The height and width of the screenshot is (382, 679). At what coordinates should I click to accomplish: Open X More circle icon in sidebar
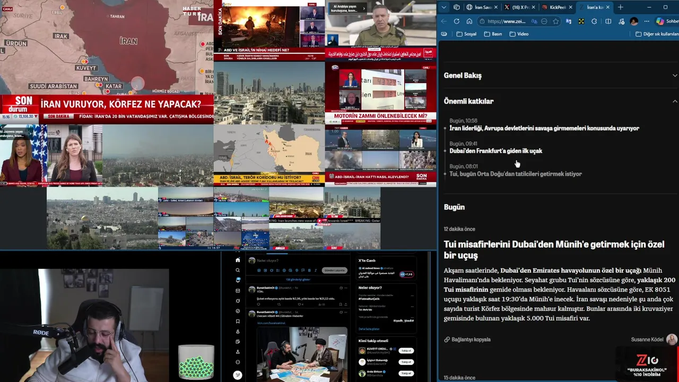tap(238, 362)
